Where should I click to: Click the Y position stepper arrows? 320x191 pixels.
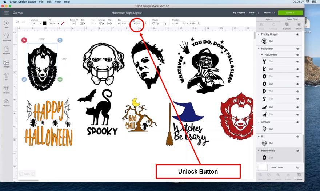199,24
